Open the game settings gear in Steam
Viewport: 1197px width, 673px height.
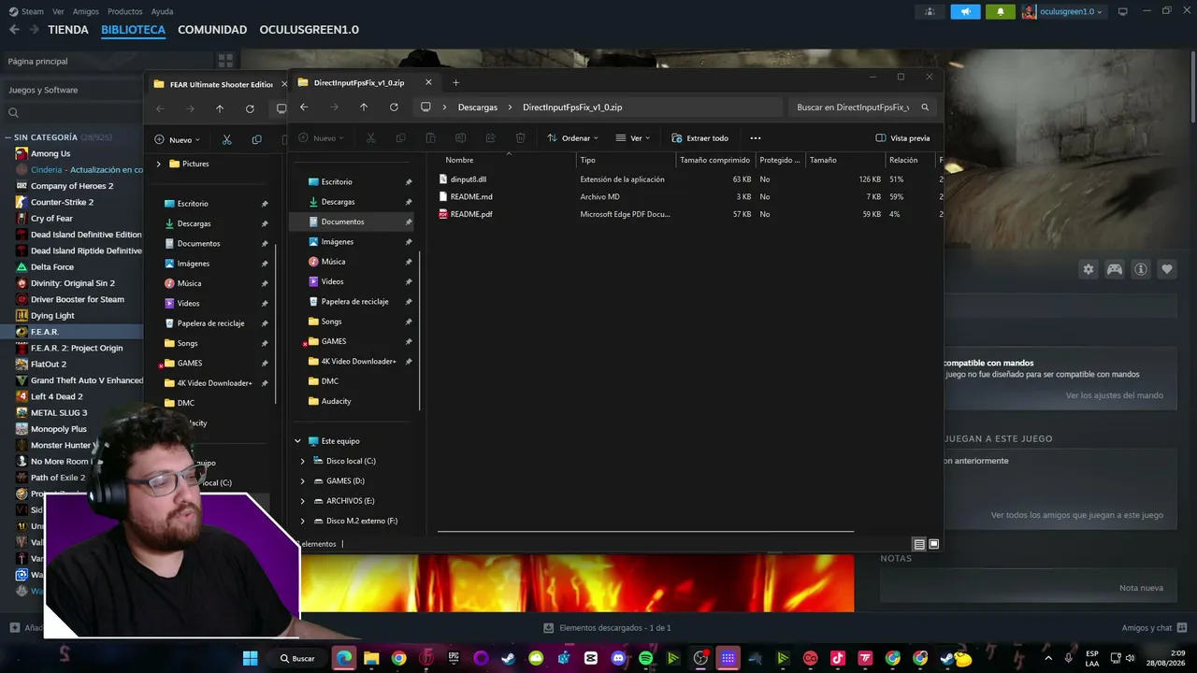[1089, 269]
